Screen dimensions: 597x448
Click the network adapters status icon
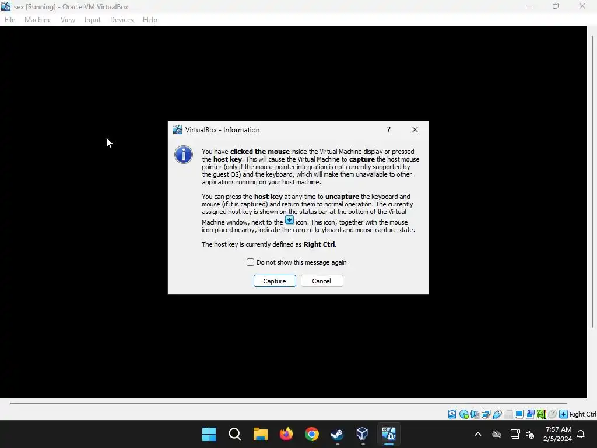click(x=486, y=414)
